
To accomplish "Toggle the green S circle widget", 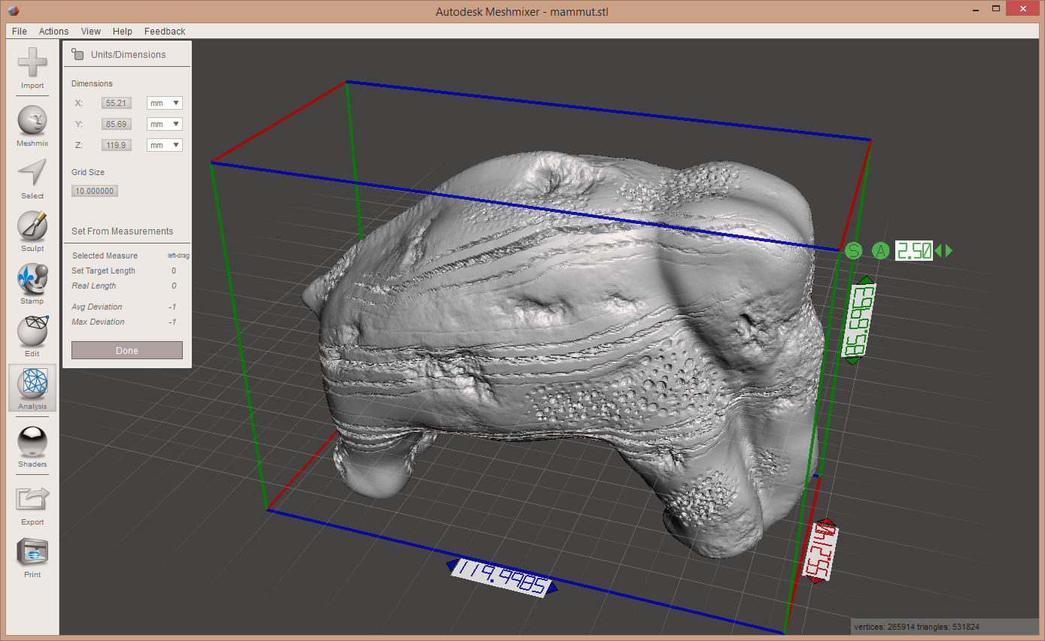I will (853, 250).
